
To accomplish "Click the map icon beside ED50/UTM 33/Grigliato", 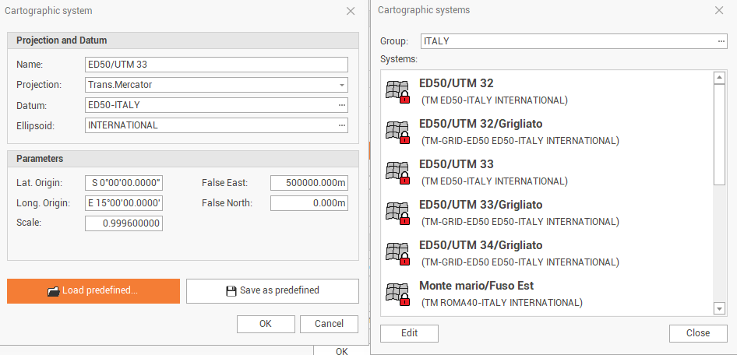I will pos(397,213).
